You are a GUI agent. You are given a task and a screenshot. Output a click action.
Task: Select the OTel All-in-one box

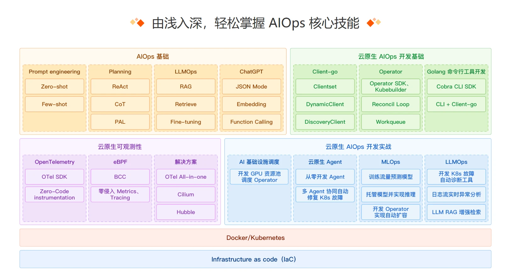[186, 177]
